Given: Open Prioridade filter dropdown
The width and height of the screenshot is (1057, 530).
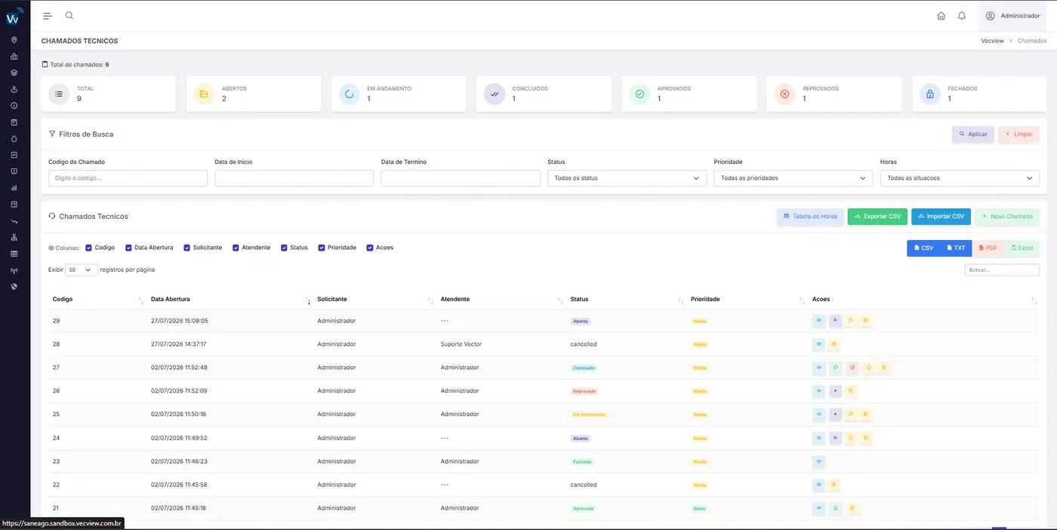Looking at the screenshot, I should coord(793,178).
